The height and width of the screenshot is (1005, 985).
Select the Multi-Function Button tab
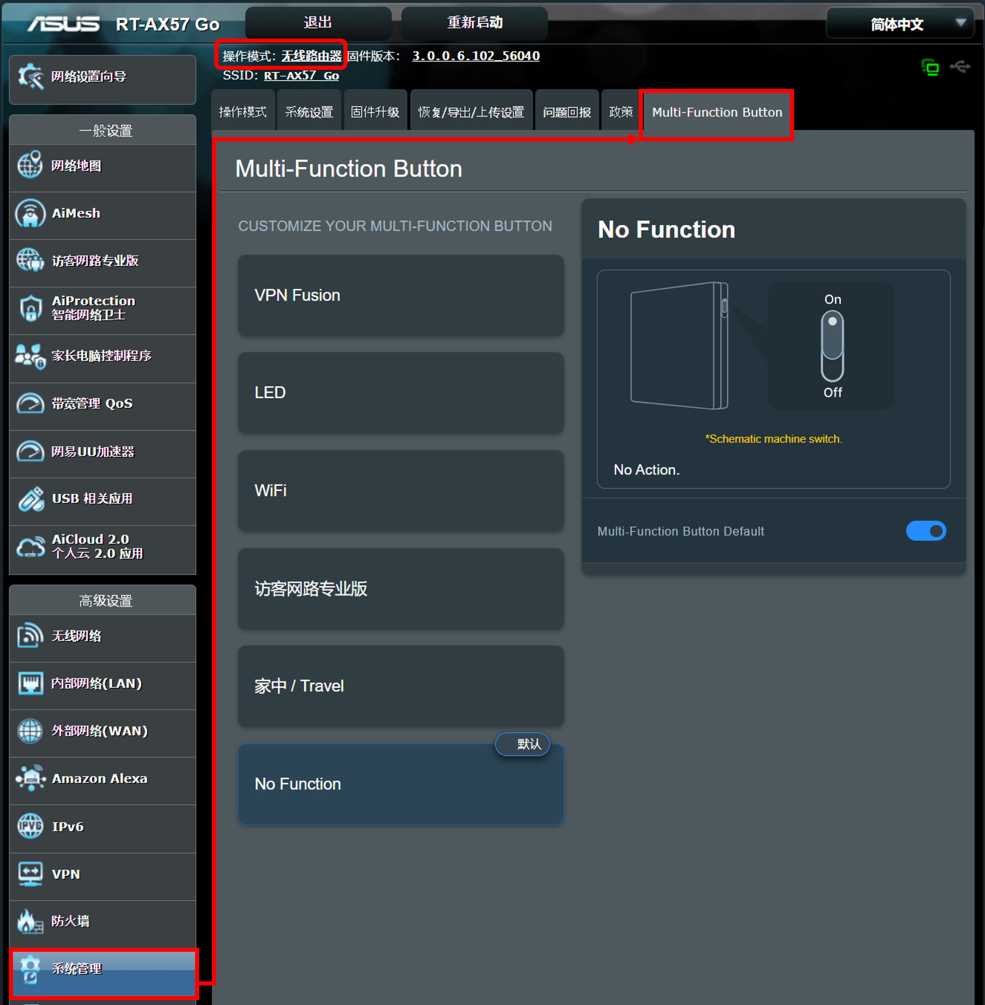[717, 112]
